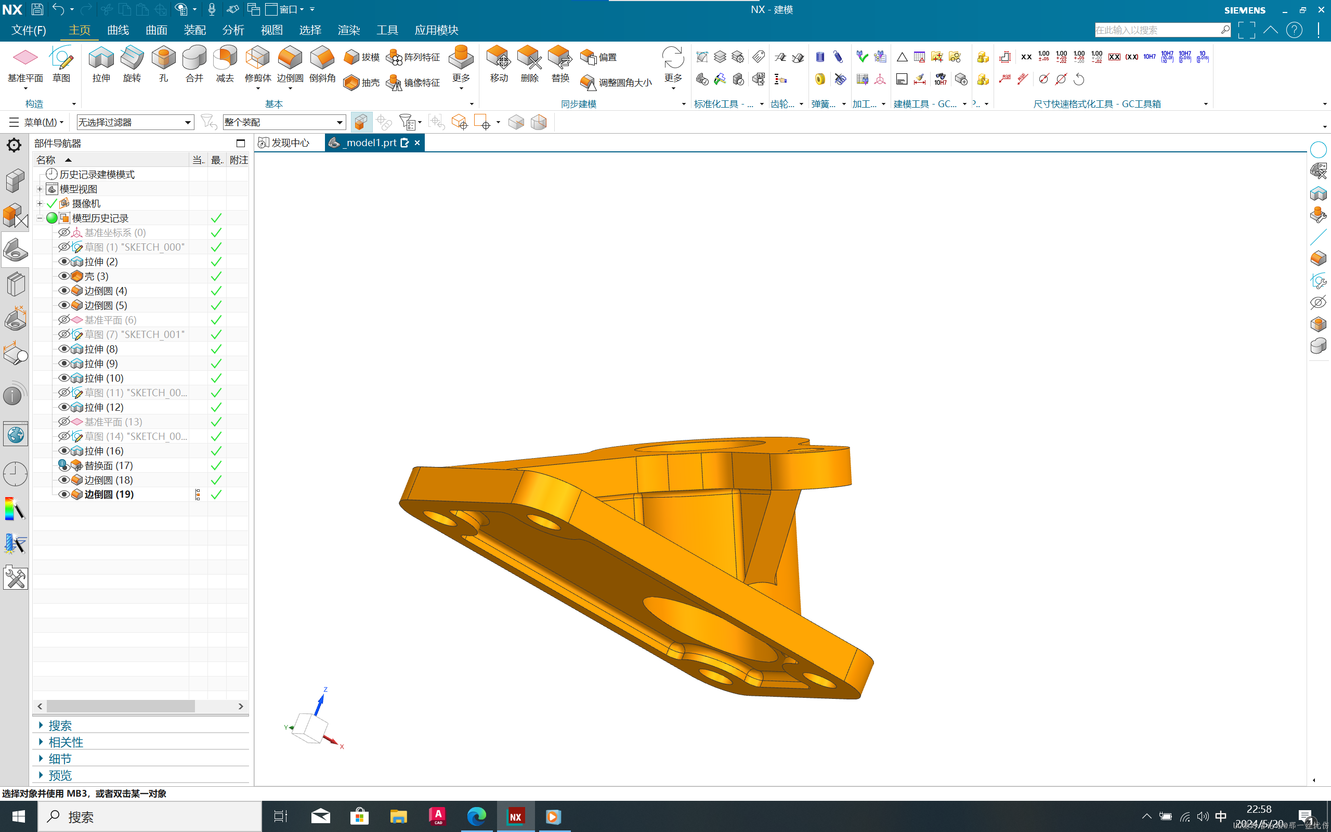Open Microsoft Edge from Windows taskbar

[x=476, y=816]
